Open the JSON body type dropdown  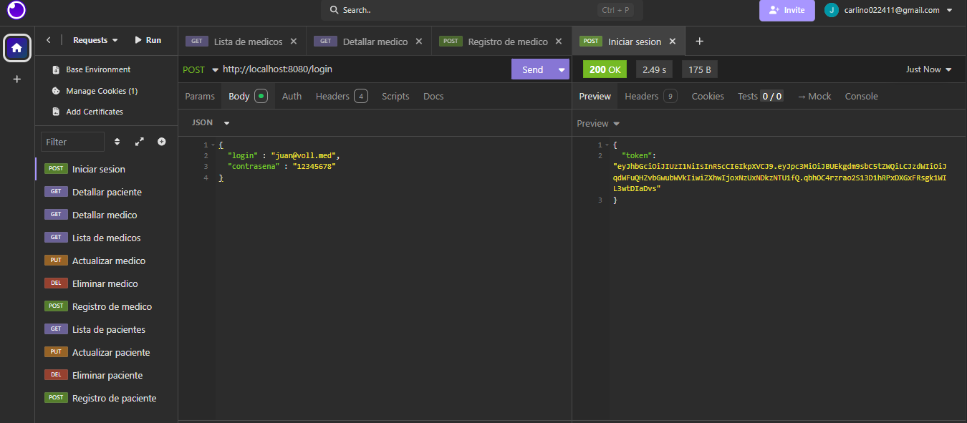pos(211,123)
